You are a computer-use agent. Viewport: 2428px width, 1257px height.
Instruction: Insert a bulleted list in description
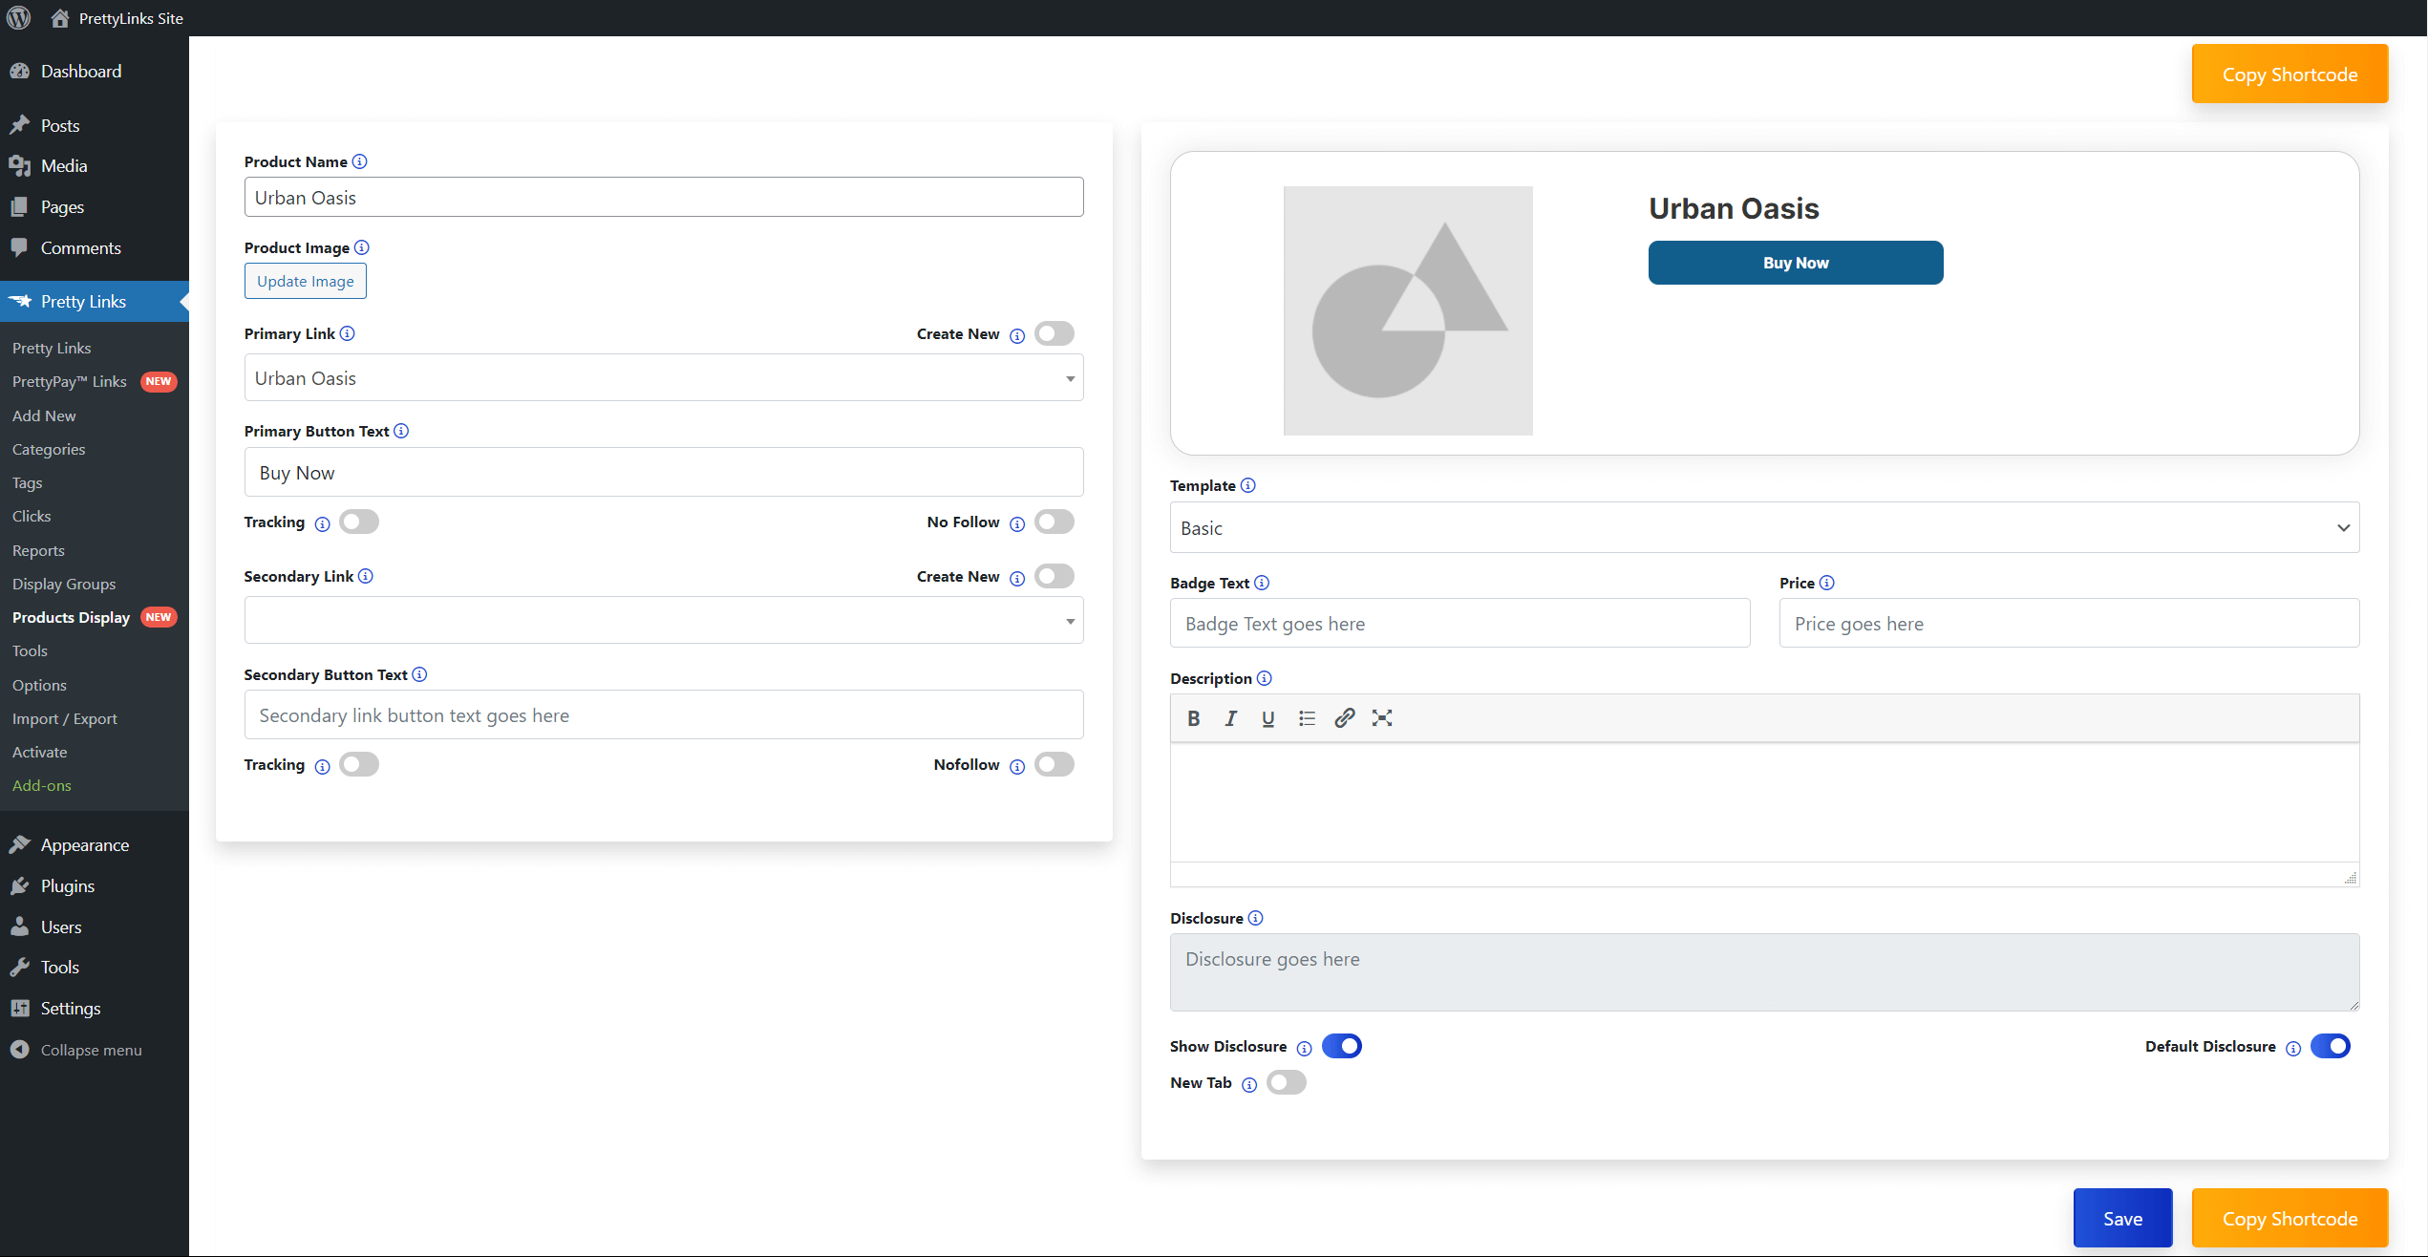tap(1307, 718)
